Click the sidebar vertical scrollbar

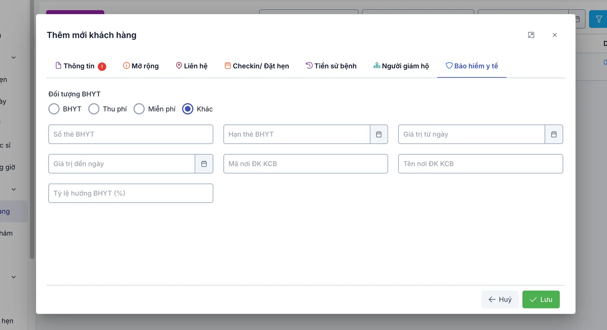[32, 129]
